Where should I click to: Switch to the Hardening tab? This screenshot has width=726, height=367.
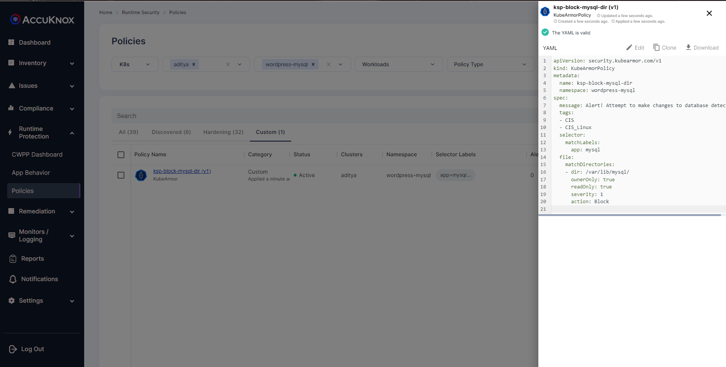click(223, 132)
